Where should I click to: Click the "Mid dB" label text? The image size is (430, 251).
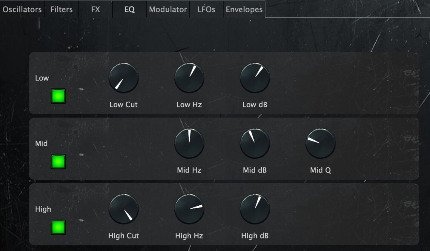click(255, 170)
